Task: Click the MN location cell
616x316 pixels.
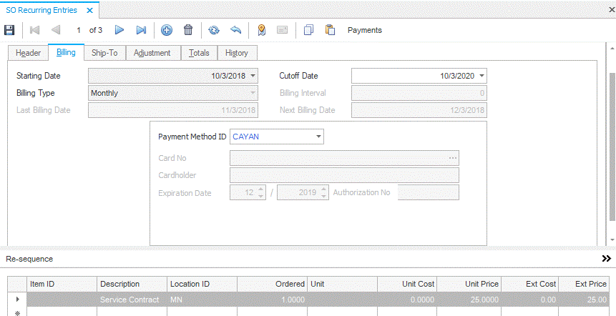Action: click(202, 300)
